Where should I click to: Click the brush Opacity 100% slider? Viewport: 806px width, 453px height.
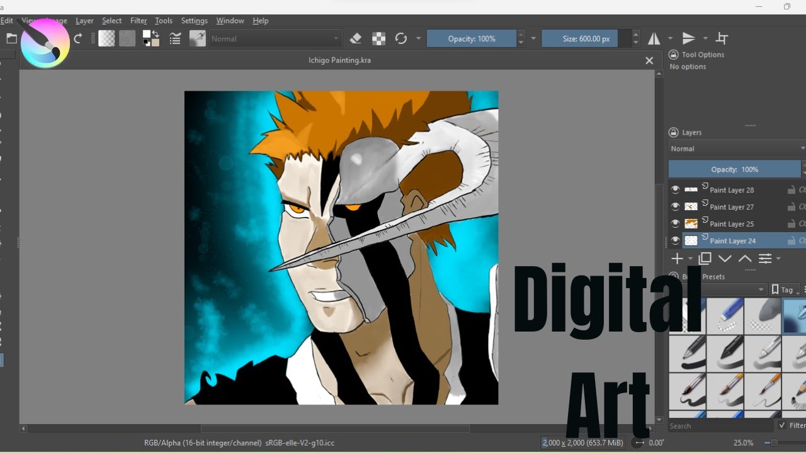(x=472, y=38)
